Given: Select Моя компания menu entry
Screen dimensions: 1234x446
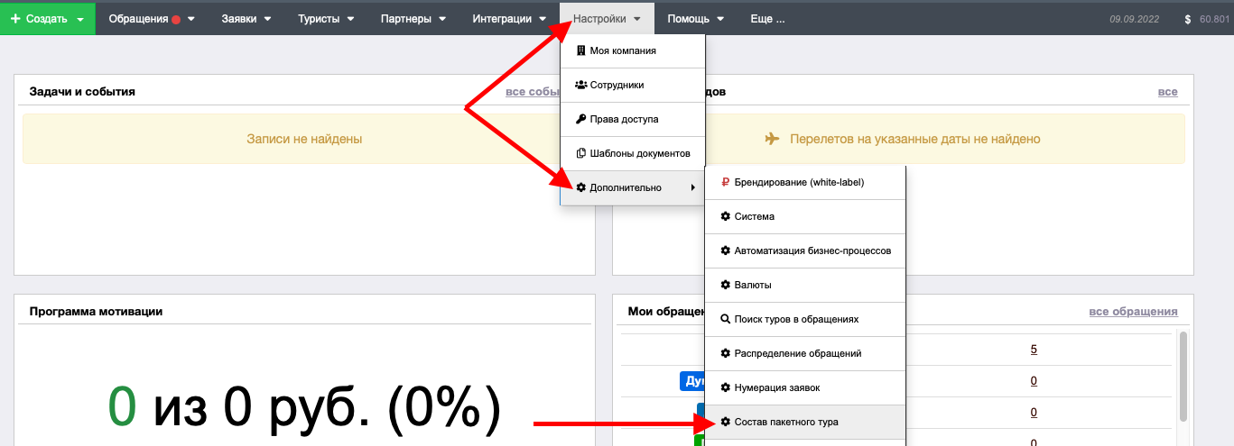Looking at the screenshot, I should click(632, 51).
